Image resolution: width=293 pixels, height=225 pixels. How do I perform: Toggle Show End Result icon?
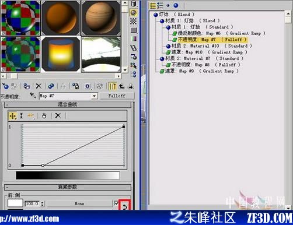pyautogui.click(x=113, y=86)
